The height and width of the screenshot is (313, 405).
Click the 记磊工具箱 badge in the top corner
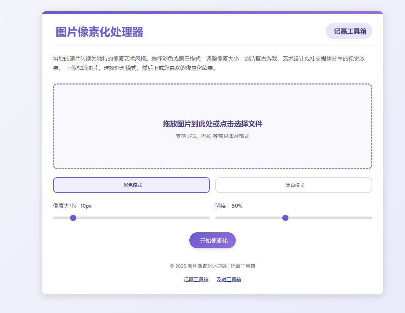coord(349,31)
